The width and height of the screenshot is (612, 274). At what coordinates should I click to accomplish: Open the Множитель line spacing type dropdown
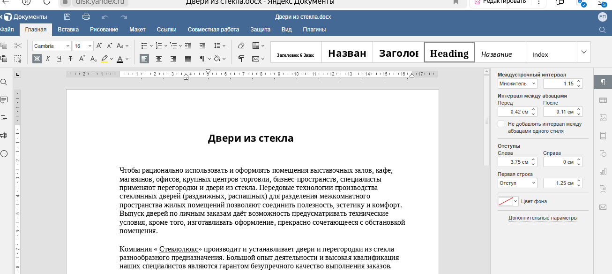tap(517, 84)
